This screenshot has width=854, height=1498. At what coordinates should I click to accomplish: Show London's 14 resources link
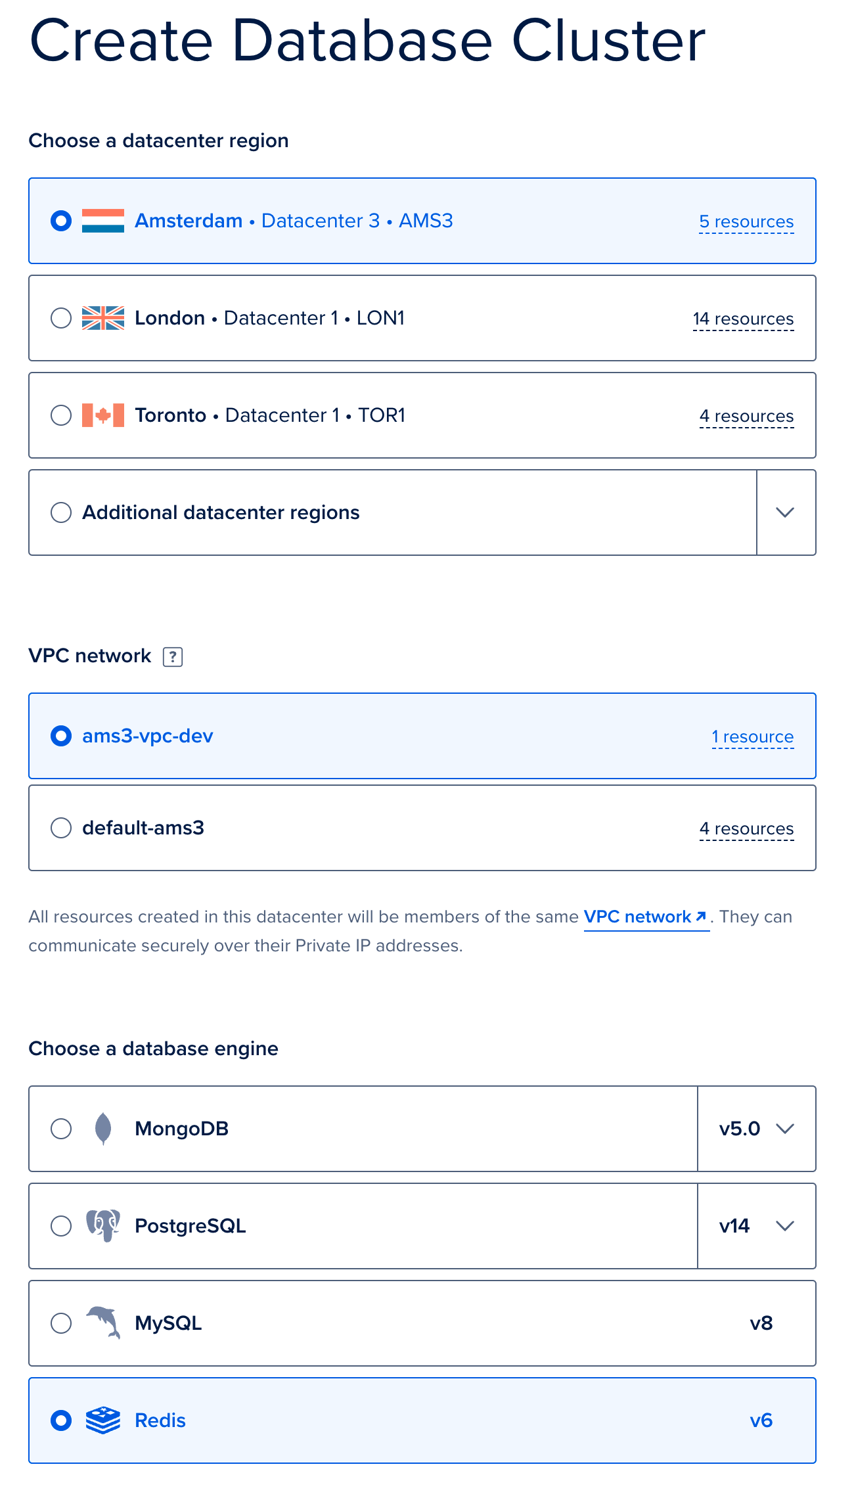click(743, 319)
